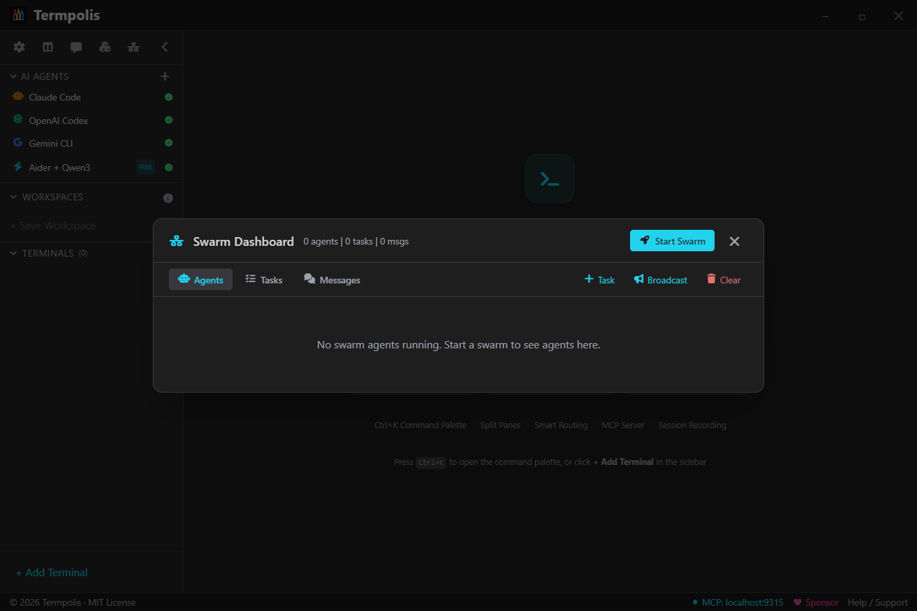
Task: Open the swarm network icon in the toolbar
Action: pos(133,47)
